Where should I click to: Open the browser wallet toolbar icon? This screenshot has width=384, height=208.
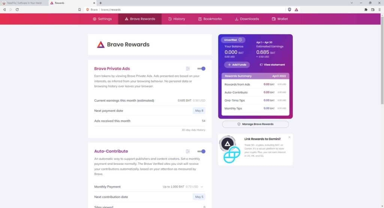pos(373,9)
